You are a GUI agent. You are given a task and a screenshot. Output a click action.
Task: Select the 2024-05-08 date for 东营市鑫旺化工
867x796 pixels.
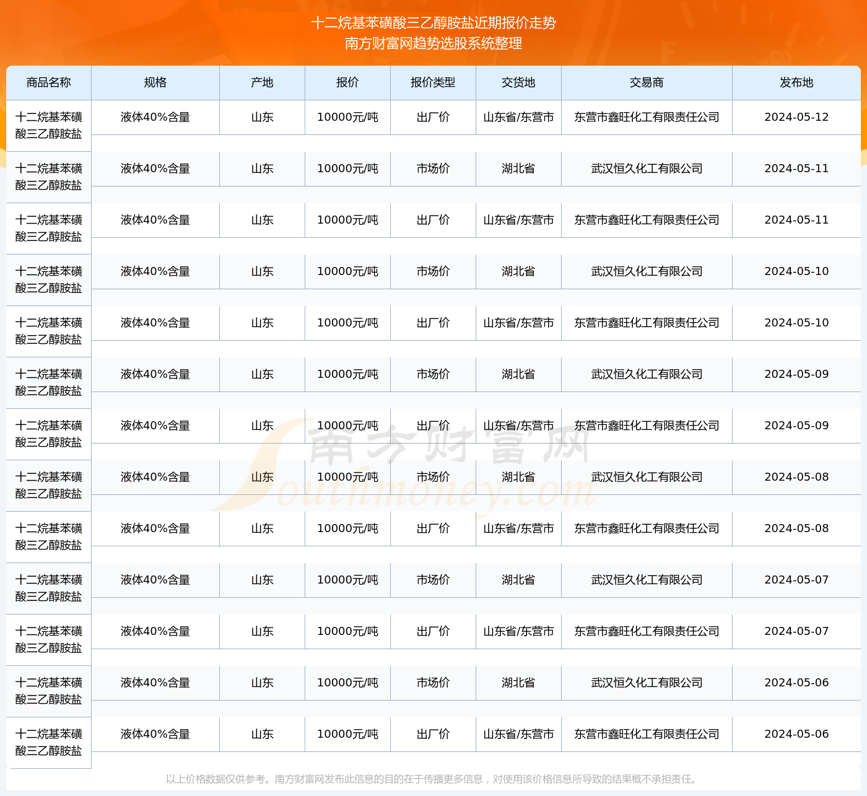[797, 528]
